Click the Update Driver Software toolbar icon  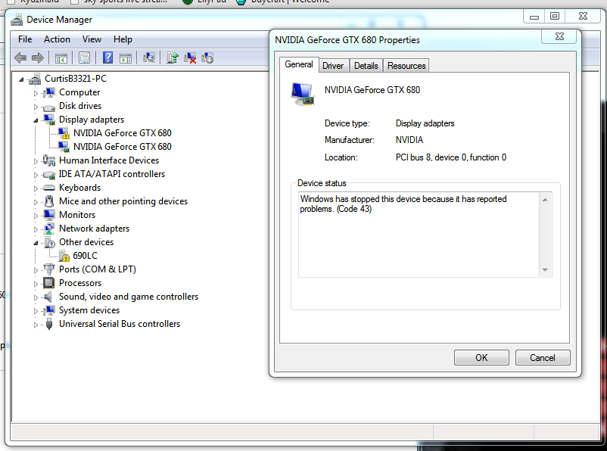[x=173, y=58]
